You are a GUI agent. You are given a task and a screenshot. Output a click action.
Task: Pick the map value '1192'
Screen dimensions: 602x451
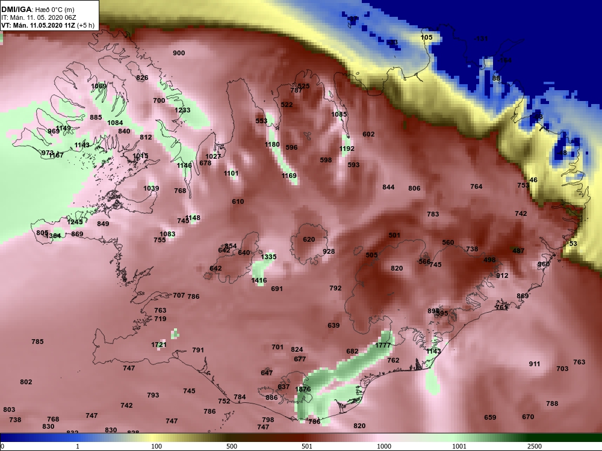coord(347,149)
